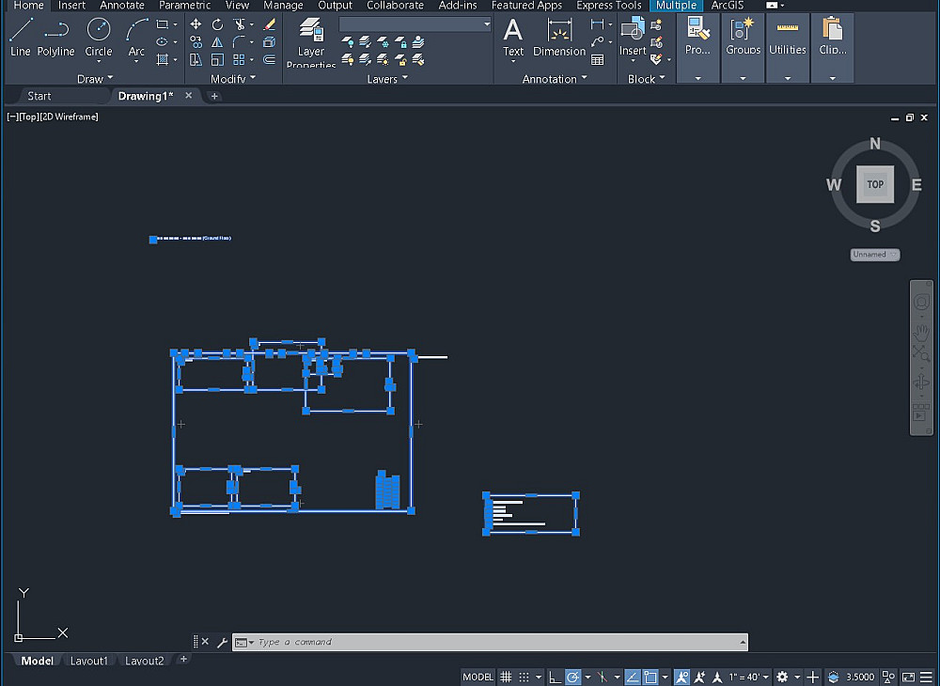Select the Ellipse draw tool
The width and height of the screenshot is (940, 686).
(163, 42)
